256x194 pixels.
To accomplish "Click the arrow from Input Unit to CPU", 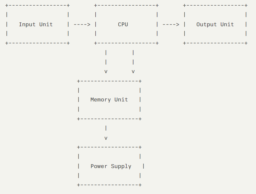I will click(82, 24).
